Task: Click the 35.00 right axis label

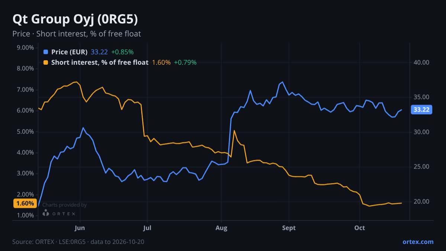Action: pyautogui.click(x=421, y=97)
